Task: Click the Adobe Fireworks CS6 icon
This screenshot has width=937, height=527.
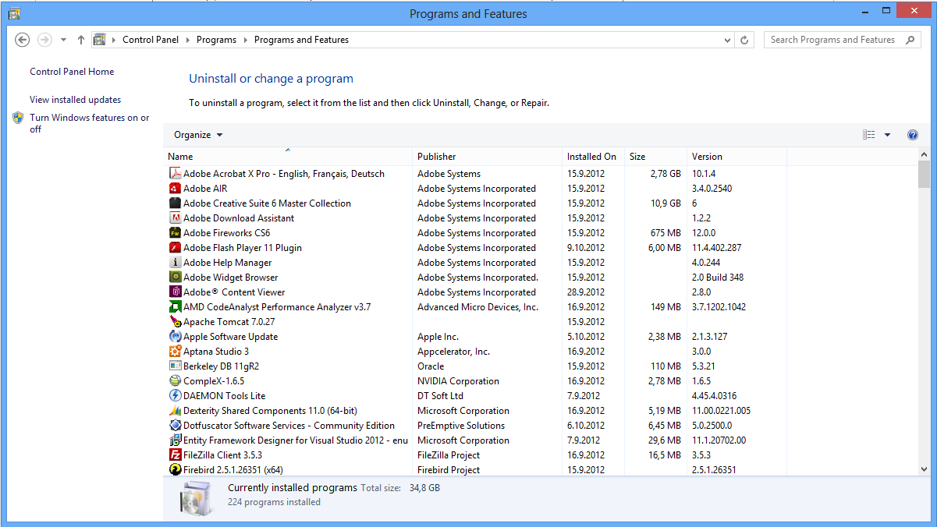Action: pyautogui.click(x=176, y=233)
